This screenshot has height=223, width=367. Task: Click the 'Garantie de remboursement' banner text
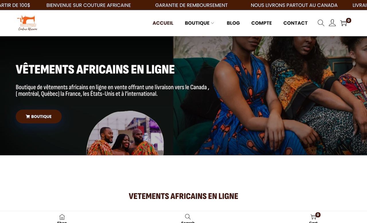(x=191, y=5)
